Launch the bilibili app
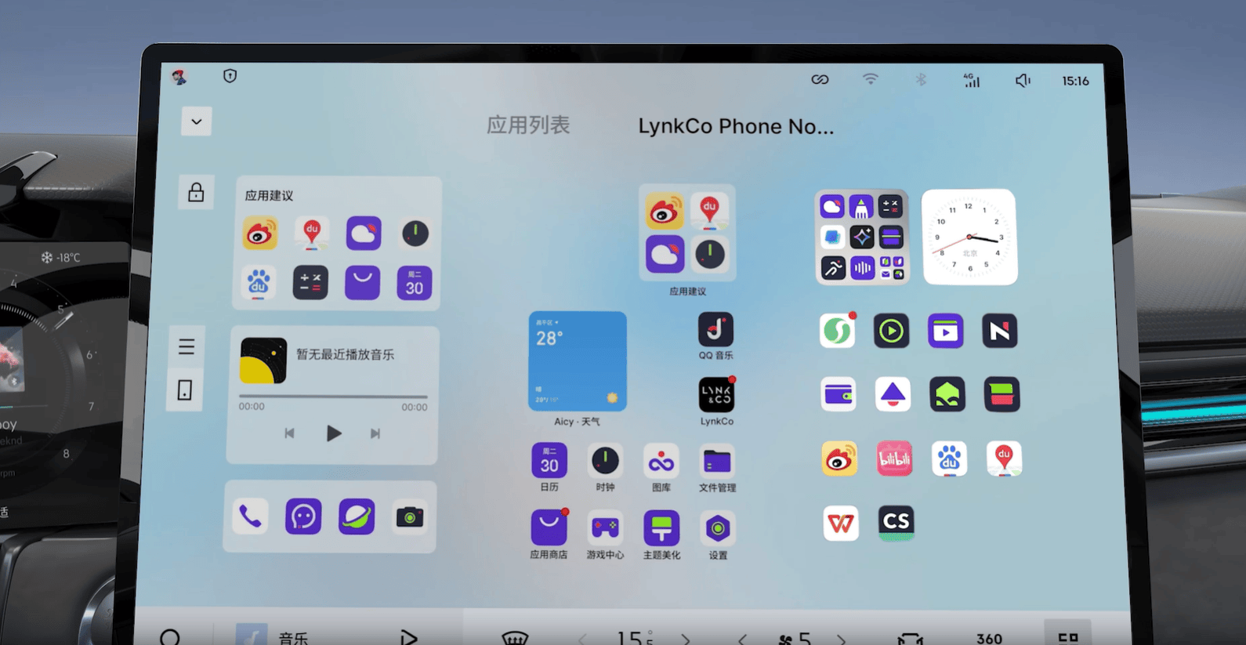The height and width of the screenshot is (645, 1246). (x=894, y=459)
